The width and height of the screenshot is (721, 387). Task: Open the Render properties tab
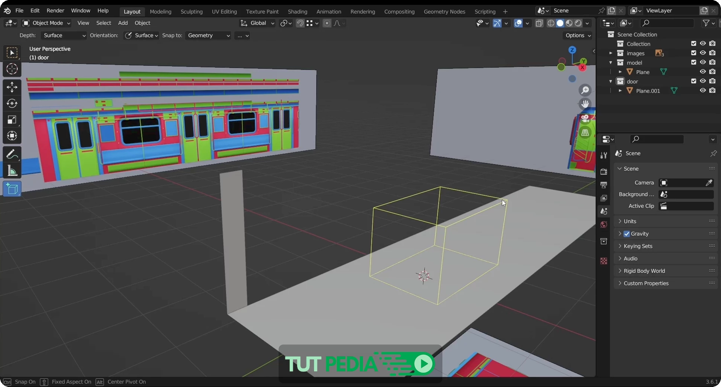[x=604, y=172]
